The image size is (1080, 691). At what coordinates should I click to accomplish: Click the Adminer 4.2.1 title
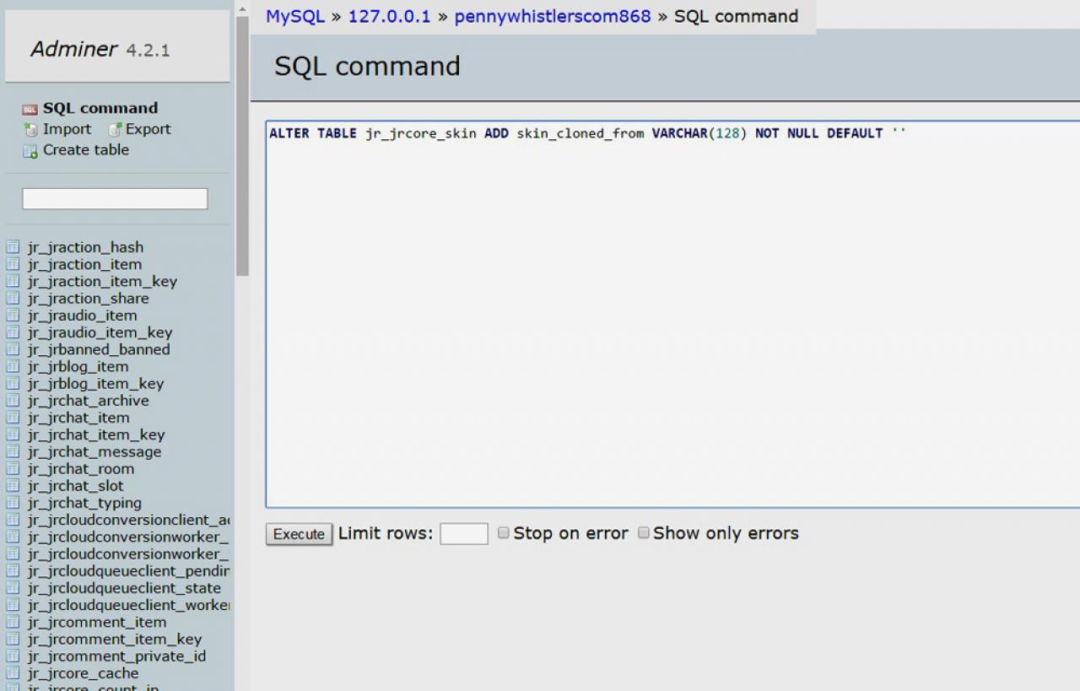(100, 49)
